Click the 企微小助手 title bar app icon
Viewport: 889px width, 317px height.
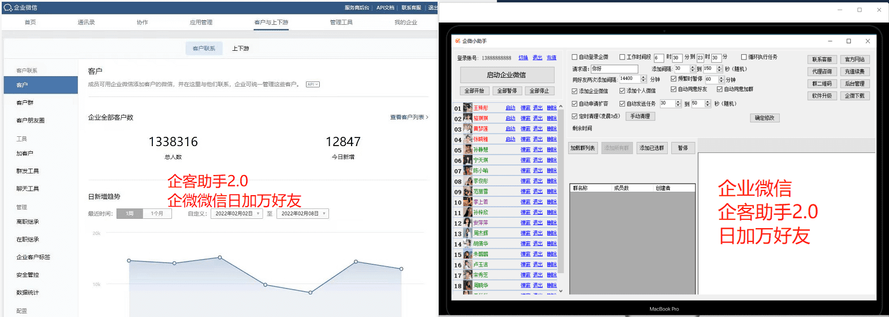click(x=458, y=41)
